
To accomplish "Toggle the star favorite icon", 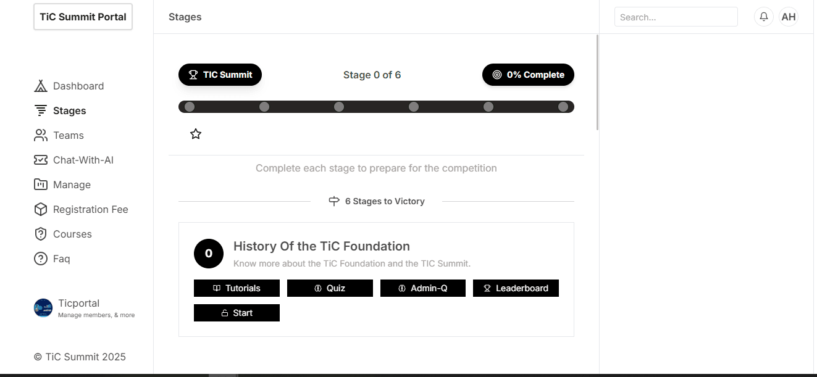I will pos(196,134).
